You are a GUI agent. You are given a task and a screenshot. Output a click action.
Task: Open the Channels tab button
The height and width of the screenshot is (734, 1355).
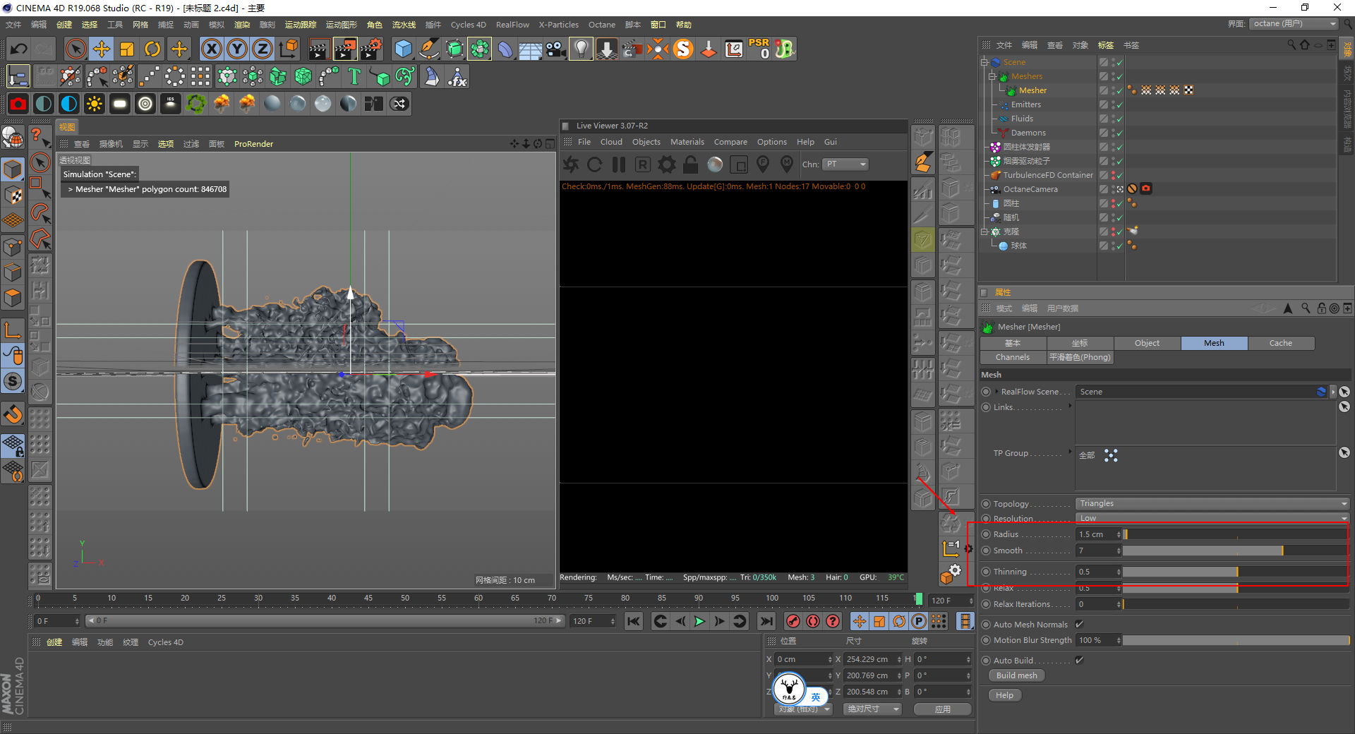click(1013, 358)
